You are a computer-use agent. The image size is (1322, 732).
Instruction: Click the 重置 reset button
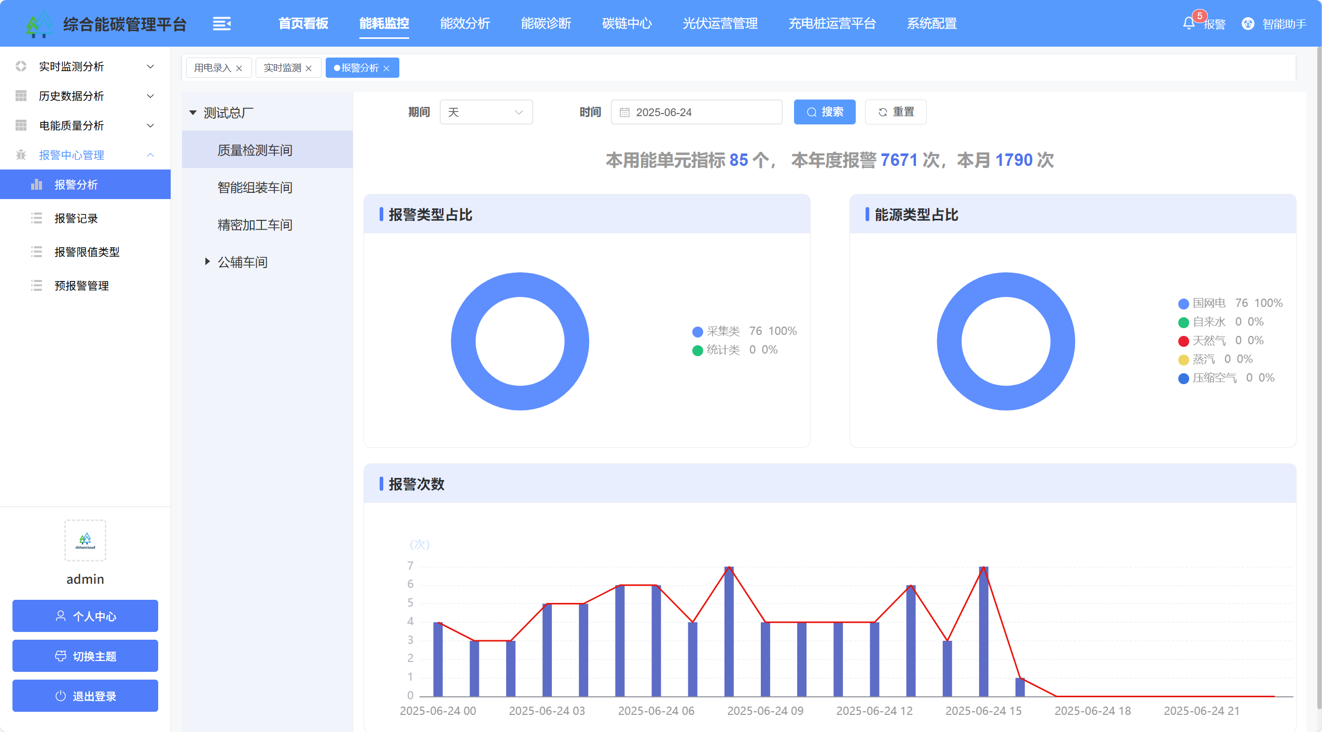896,112
